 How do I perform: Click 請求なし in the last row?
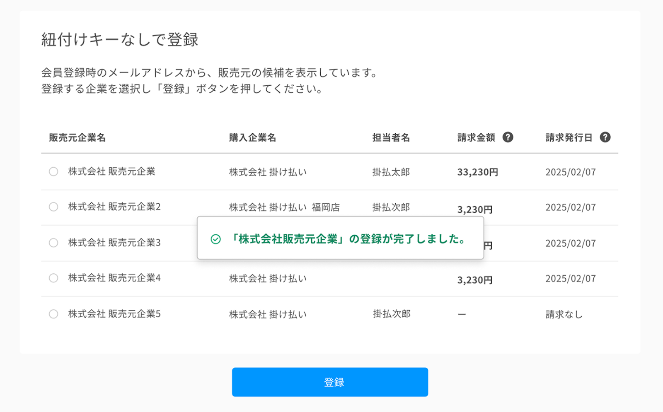pyautogui.click(x=564, y=314)
